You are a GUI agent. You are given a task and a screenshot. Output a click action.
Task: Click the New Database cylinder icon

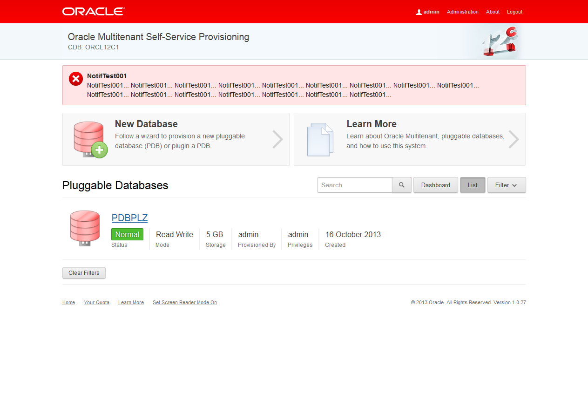pos(90,139)
